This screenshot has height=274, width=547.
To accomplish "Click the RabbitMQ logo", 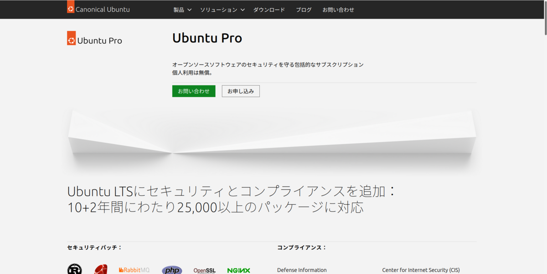I will (x=134, y=270).
